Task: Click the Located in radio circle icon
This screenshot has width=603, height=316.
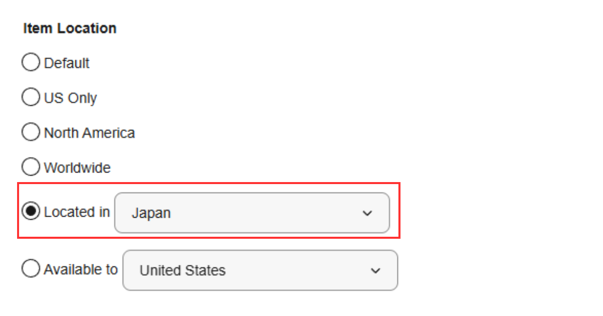Action: (x=31, y=211)
